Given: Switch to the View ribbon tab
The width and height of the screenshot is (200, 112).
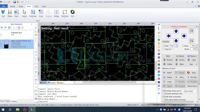Looking at the screenshot, I should [x=44, y=6].
